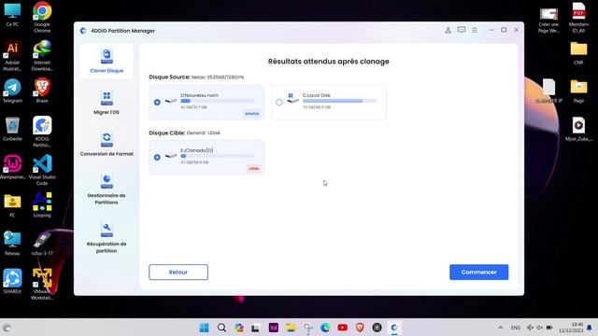The width and height of the screenshot is (598, 336).
Task: Click the C:Local Disk usage progress bar
Action: pos(339,101)
